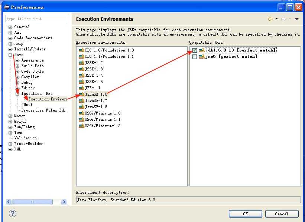Viewport: 305px width, 222px height.
Task: Collapse the Java tree node
Action: pos(10,55)
